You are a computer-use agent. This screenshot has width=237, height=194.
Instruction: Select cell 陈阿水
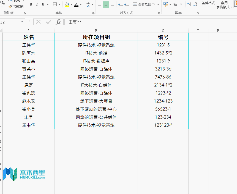pos(29,53)
